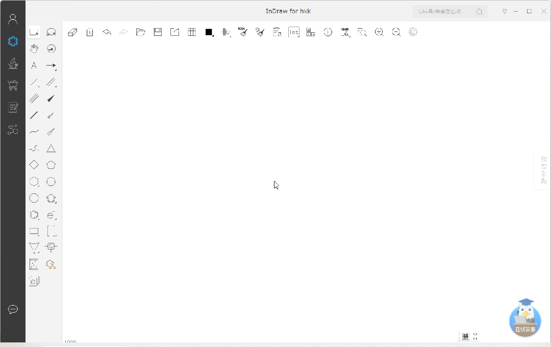Open a file with folder icon

point(141,32)
